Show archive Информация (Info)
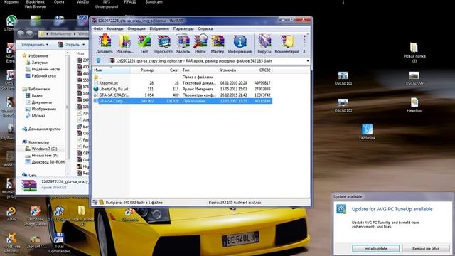455x256 pixels. [x=240, y=44]
